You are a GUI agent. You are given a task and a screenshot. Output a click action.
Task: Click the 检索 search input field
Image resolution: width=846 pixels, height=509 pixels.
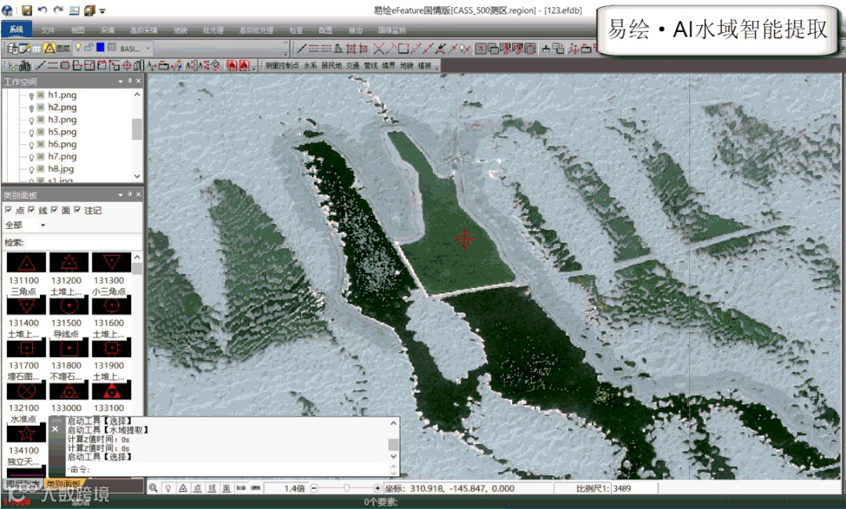(x=82, y=243)
